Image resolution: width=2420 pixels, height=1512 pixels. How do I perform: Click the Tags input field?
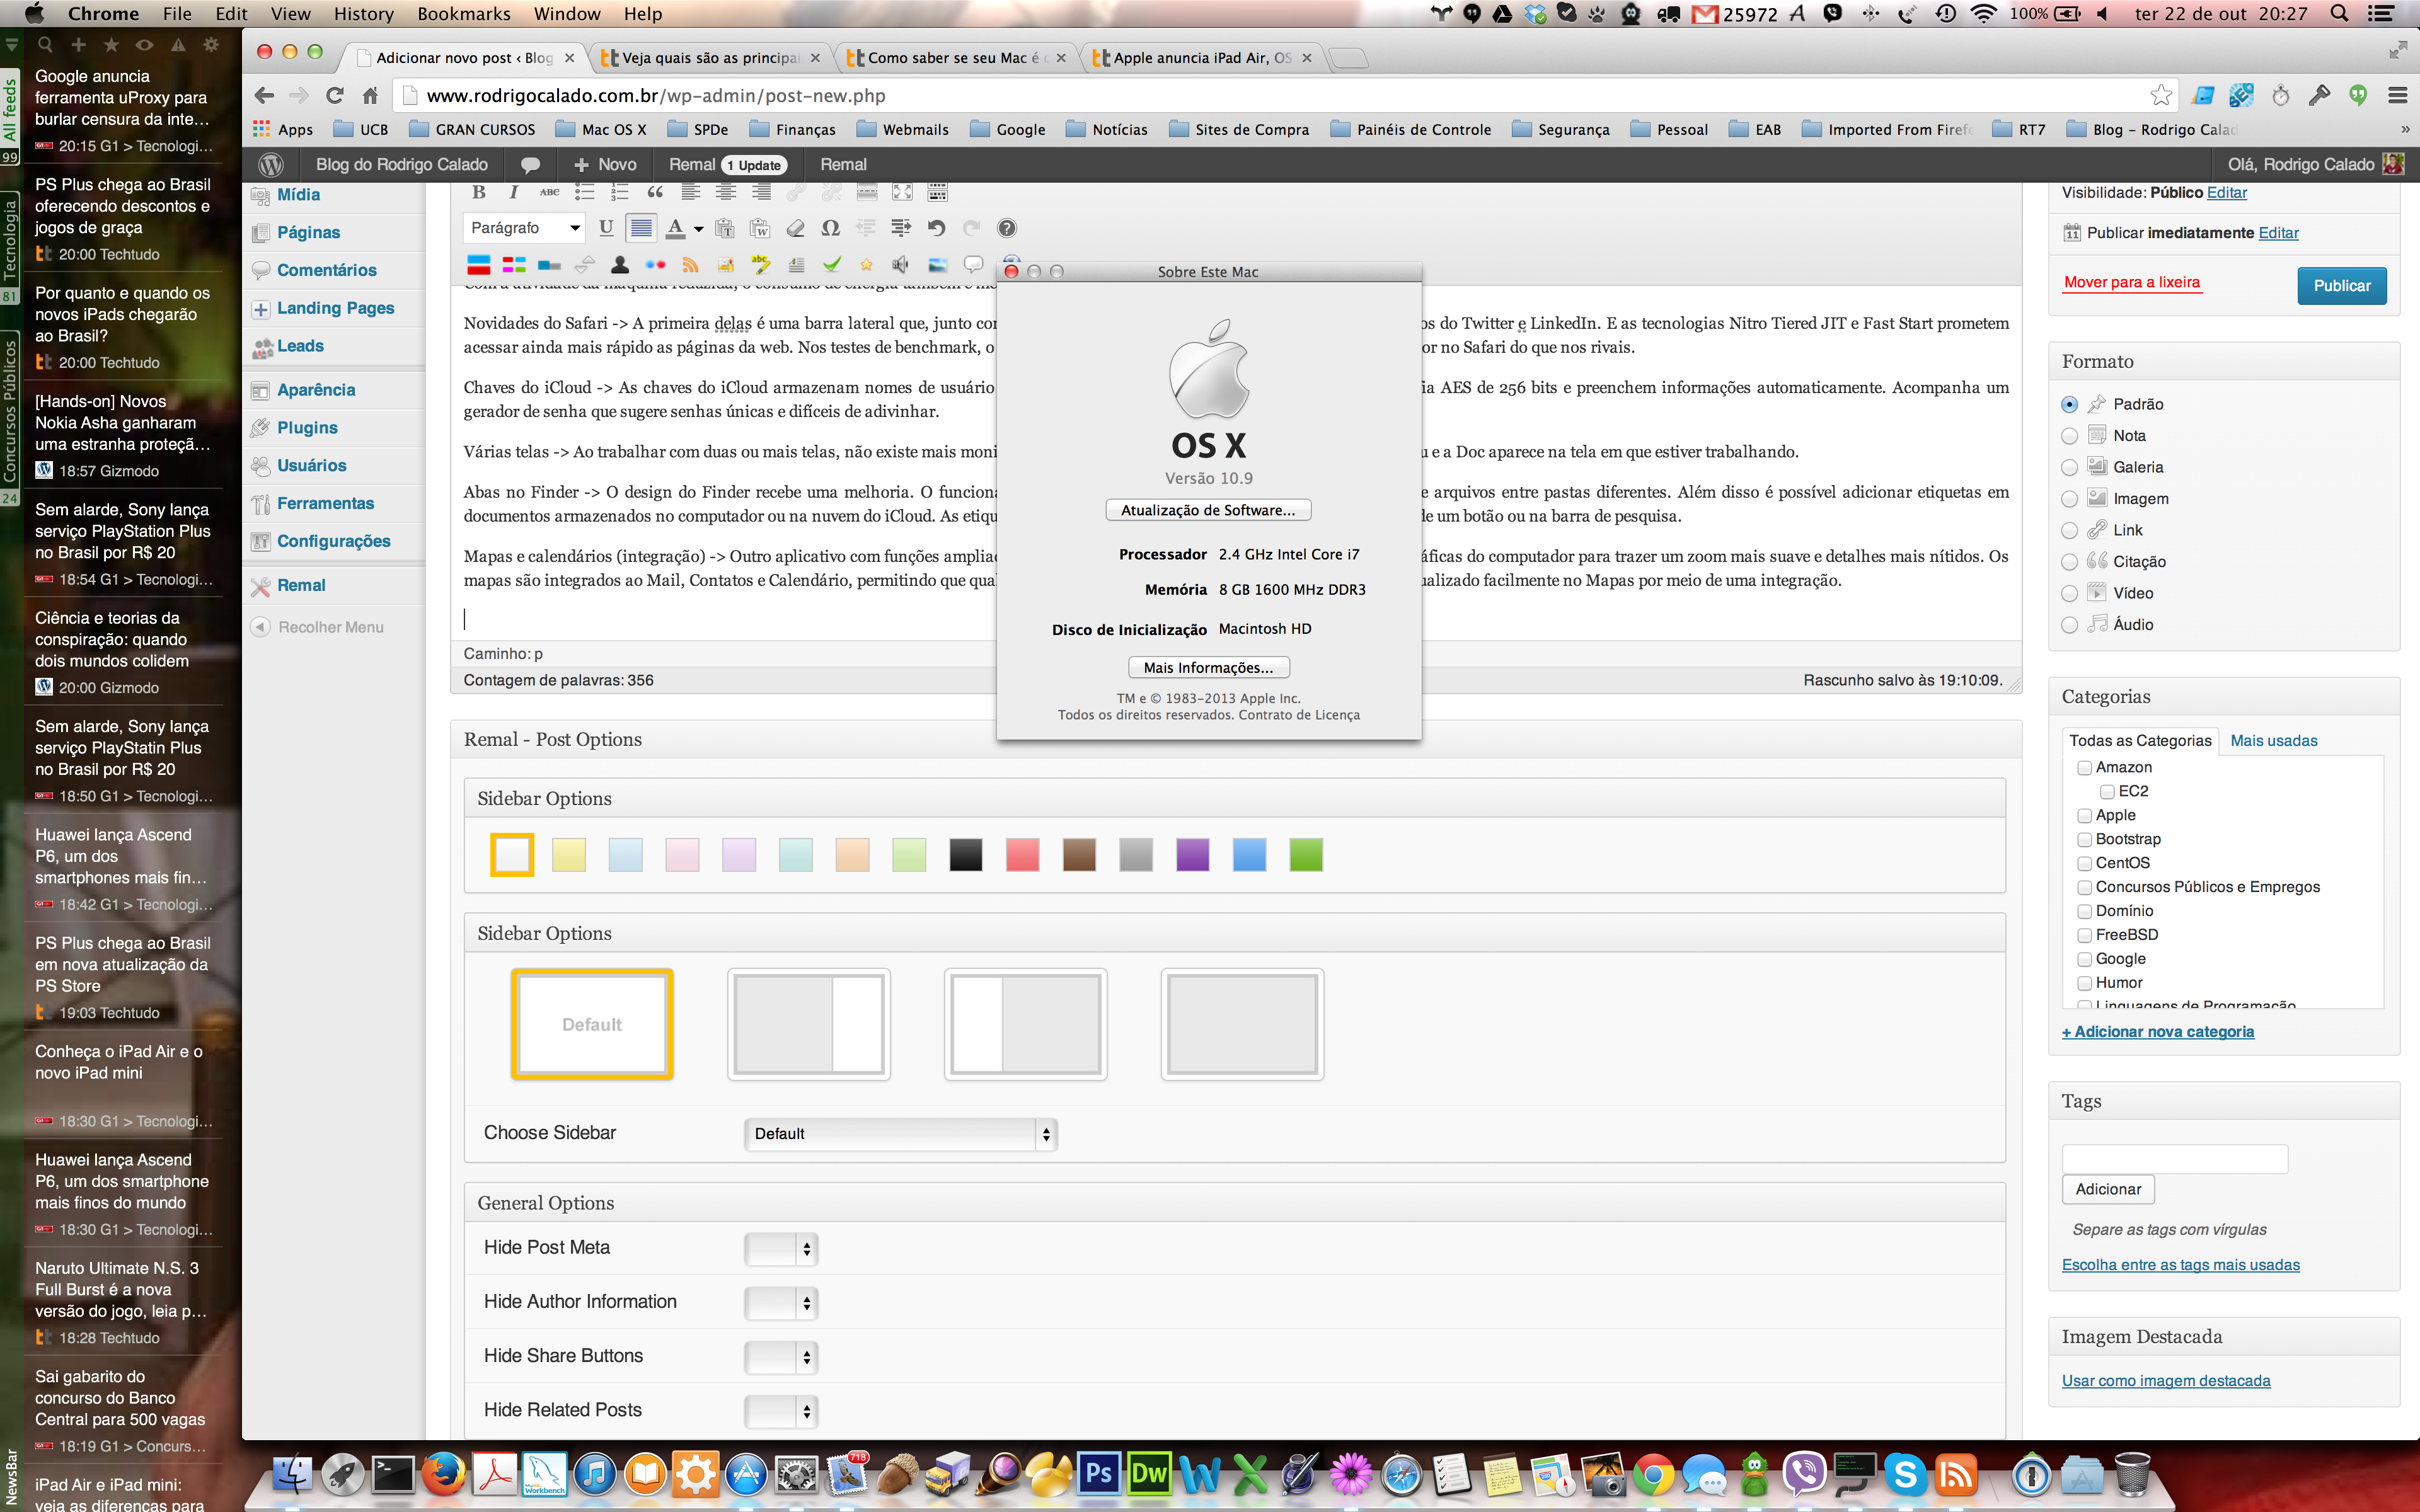pyautogui.click(x=2174, y=1159)
